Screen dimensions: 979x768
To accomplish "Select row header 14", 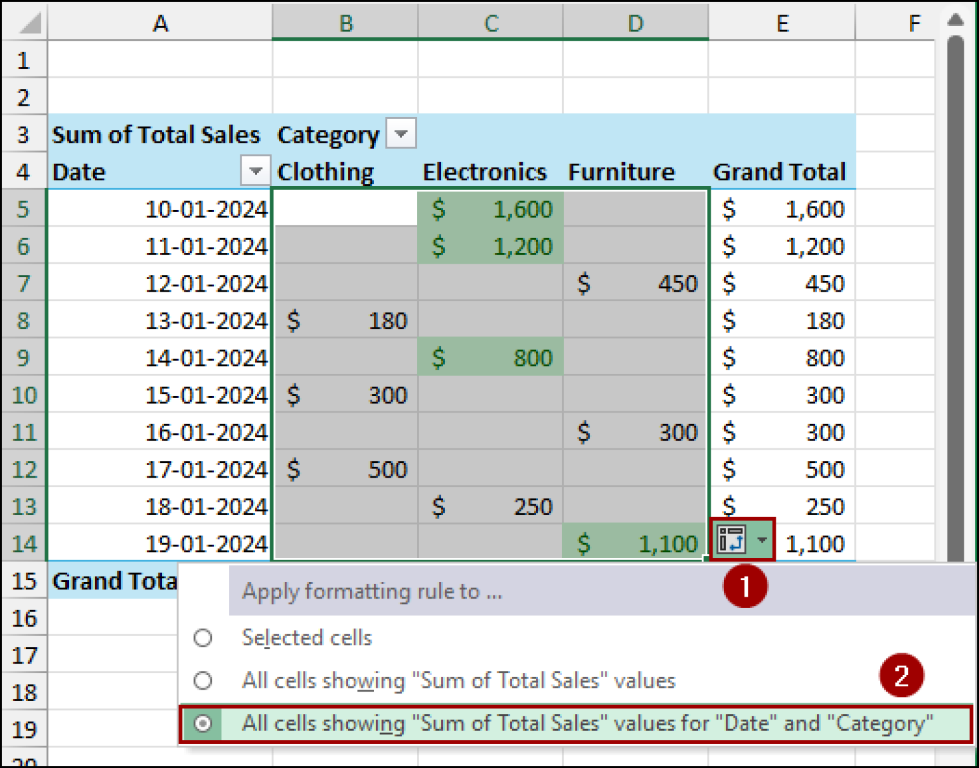I will point(24,543).
